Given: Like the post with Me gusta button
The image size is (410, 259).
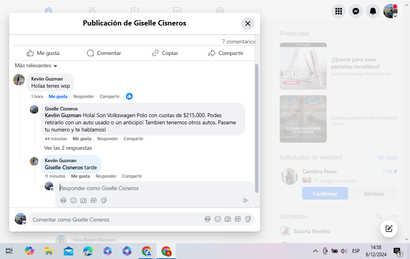Looking at the screenshot, I should 43,53.
